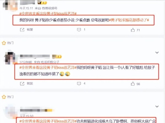The width and height of the screenshot is (165, 123).
Task: Click the member badge next to second username
Action: (x=57, y=57)
